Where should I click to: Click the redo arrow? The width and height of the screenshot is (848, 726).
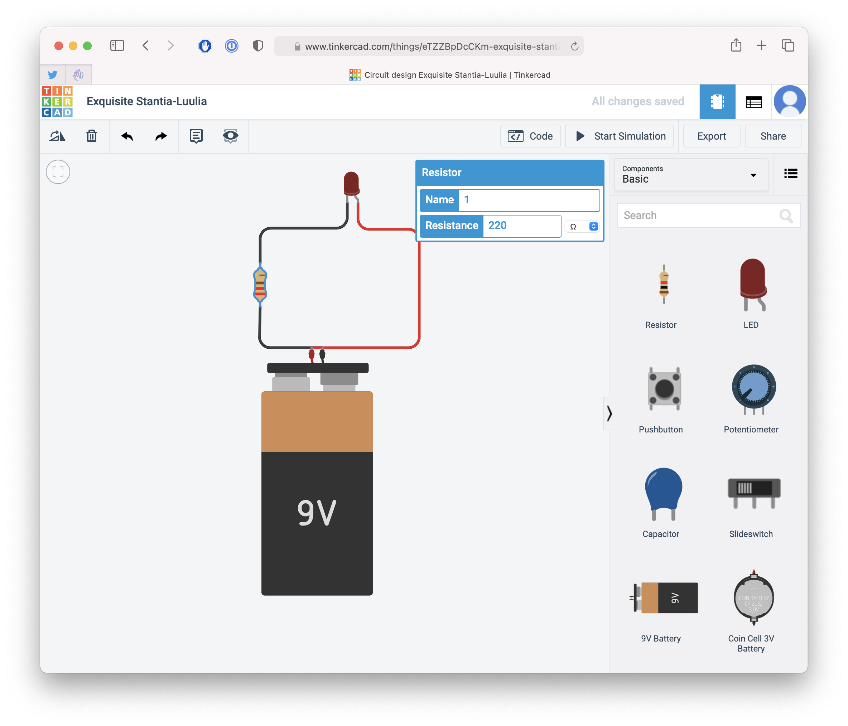[161, 136]
